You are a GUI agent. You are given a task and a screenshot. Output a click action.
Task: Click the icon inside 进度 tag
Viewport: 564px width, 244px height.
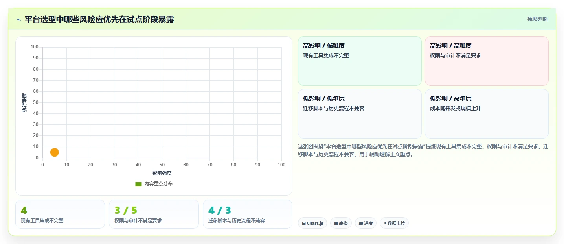(361, 224)
